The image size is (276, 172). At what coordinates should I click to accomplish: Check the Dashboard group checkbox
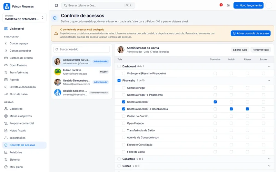pyautogui.click(x=119, y=66)
